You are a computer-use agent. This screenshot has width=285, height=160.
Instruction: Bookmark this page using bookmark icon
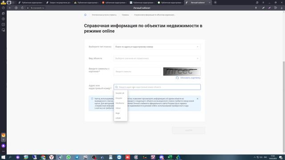256,8
